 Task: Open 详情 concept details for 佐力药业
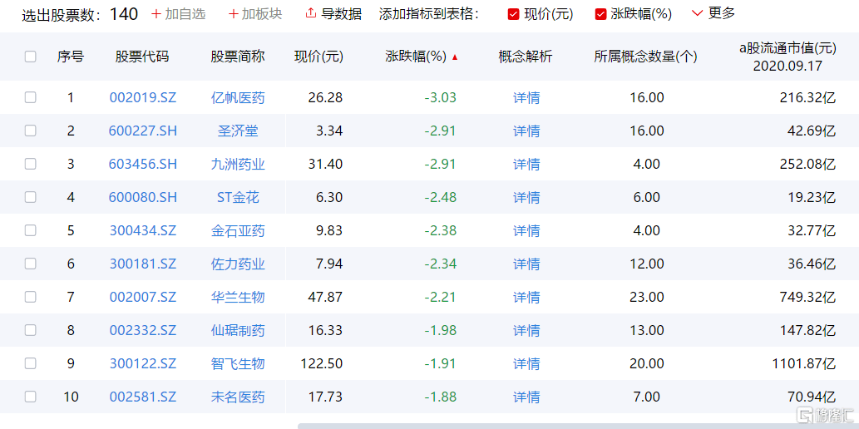[x=526, y=264]
